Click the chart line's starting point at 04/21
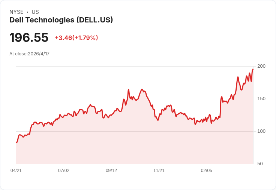 coord(16,142)
